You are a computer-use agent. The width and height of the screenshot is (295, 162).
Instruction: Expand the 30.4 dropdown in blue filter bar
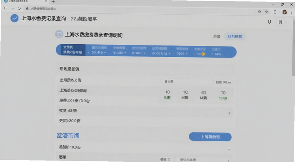coord(99,52)
